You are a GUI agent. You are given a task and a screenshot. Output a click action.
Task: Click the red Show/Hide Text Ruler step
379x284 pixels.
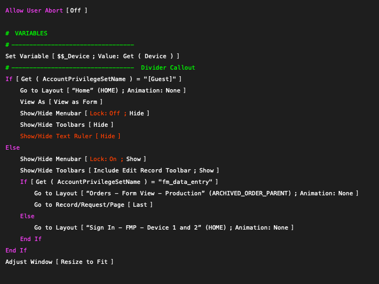tap(70, 136)
